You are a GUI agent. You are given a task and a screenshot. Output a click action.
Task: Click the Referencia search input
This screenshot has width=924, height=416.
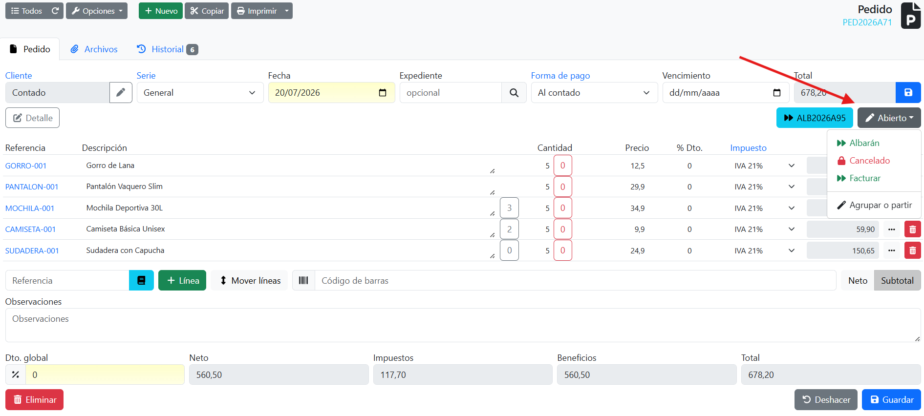click(x=67, y=280)
